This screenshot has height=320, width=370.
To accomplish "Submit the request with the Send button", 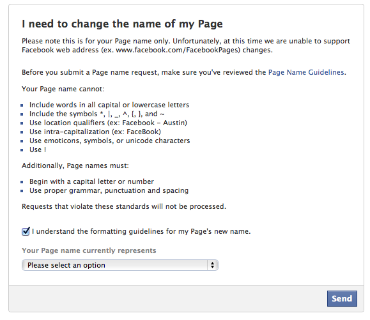I will (342, 298).
